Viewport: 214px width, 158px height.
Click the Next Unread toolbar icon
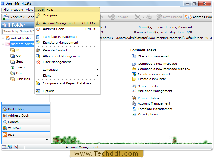click(x=159, y=17)
